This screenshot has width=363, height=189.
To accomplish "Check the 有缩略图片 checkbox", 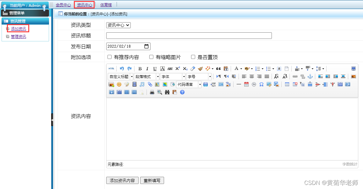I will click(x=151, y=57).
